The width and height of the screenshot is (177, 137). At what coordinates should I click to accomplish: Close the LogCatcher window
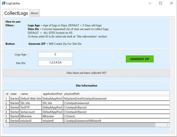[x=171, y=3]
